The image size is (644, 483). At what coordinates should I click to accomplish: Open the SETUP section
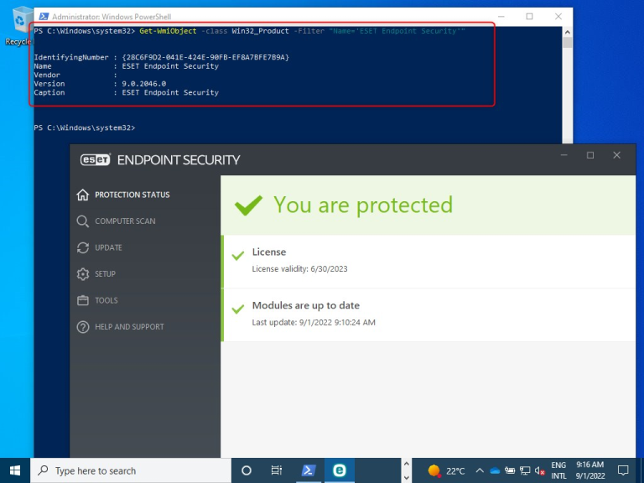point(105,274)
